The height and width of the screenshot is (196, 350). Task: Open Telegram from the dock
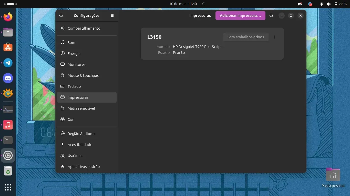pos(8,63)
